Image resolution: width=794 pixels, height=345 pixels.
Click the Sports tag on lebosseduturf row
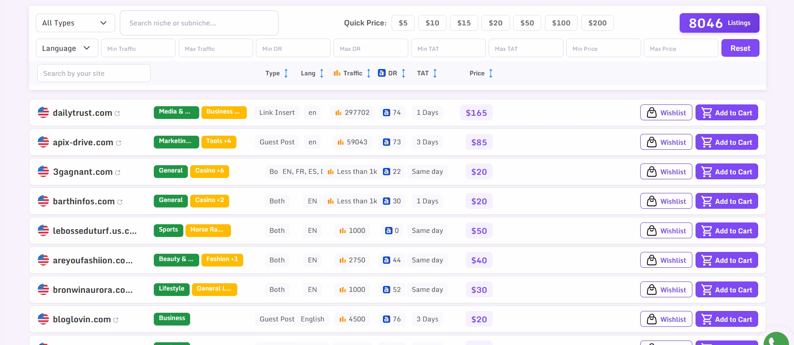click(x=168, y=230)
